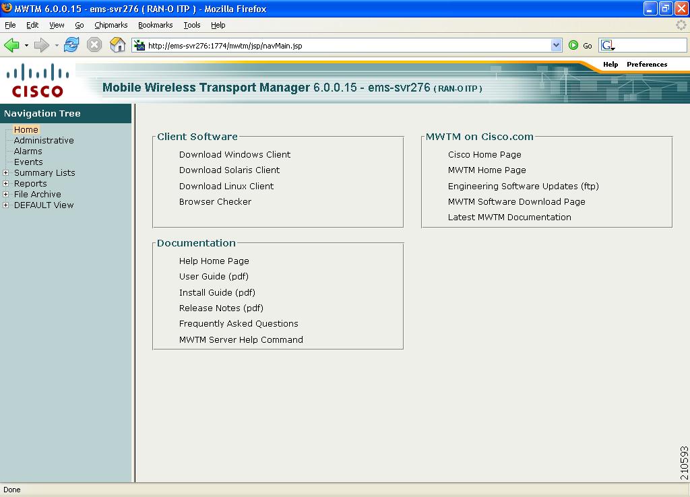The image size is (690, 497).
Task: Click Download Solaris Client link
Action: pos(229,170)
